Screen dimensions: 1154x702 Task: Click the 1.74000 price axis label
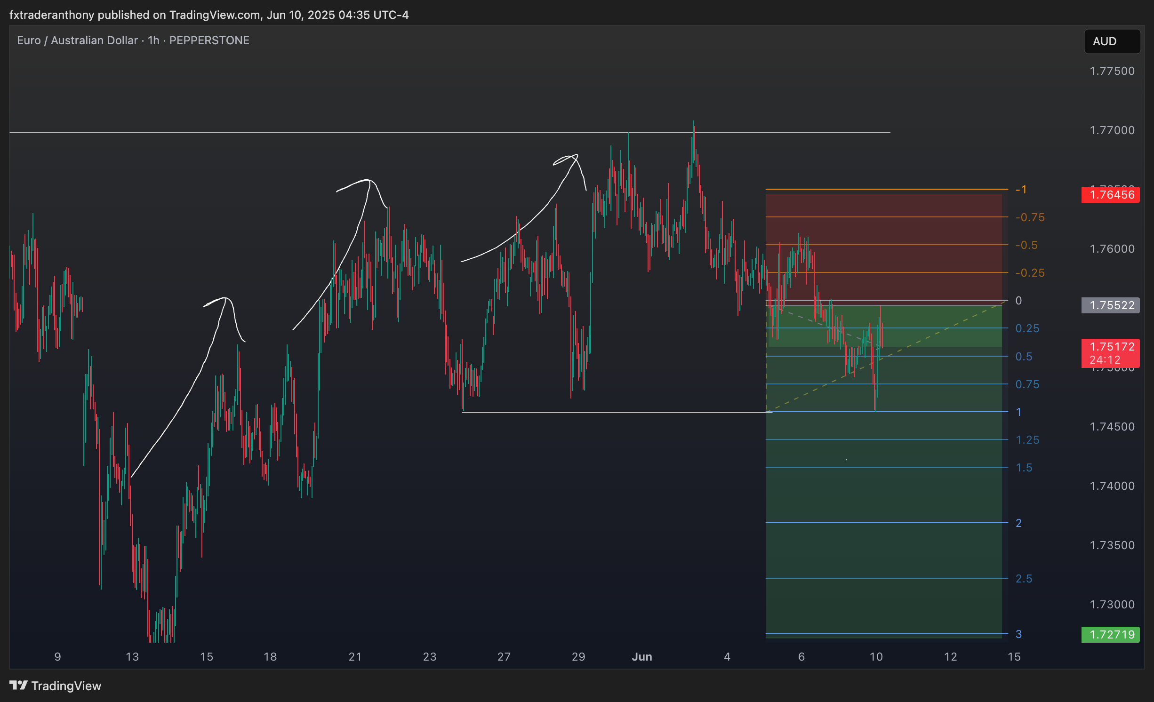[1112, 486]
